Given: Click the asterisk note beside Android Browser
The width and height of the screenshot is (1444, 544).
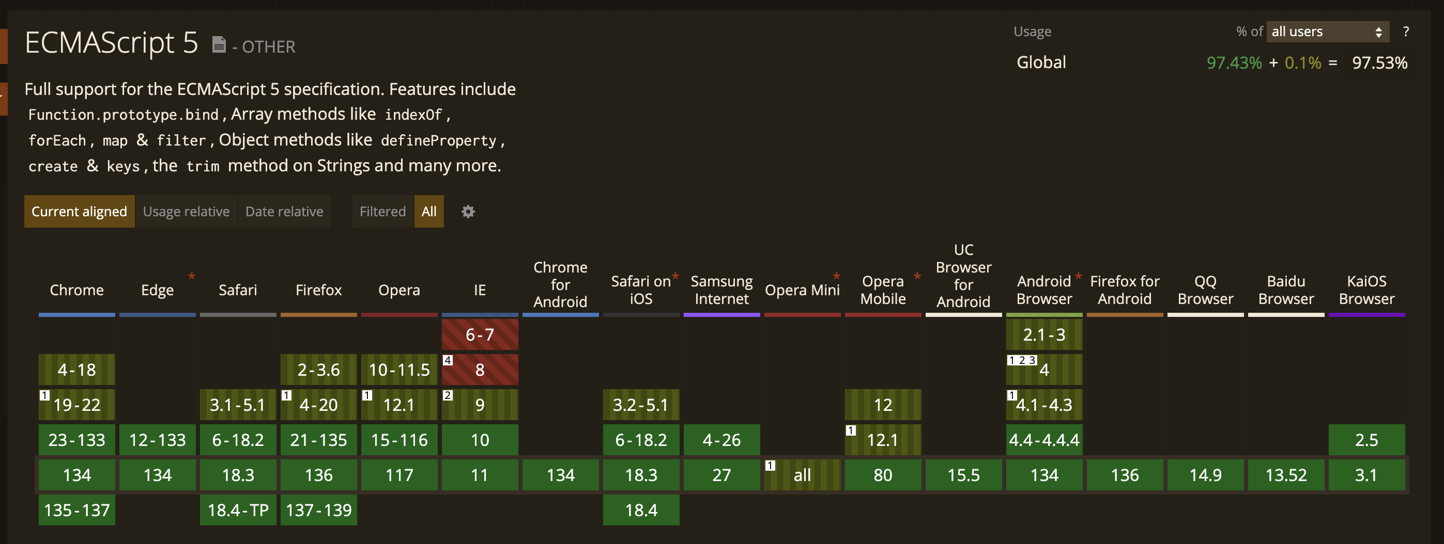Looking at the screenshot, I should click(x=1079, y=277).
